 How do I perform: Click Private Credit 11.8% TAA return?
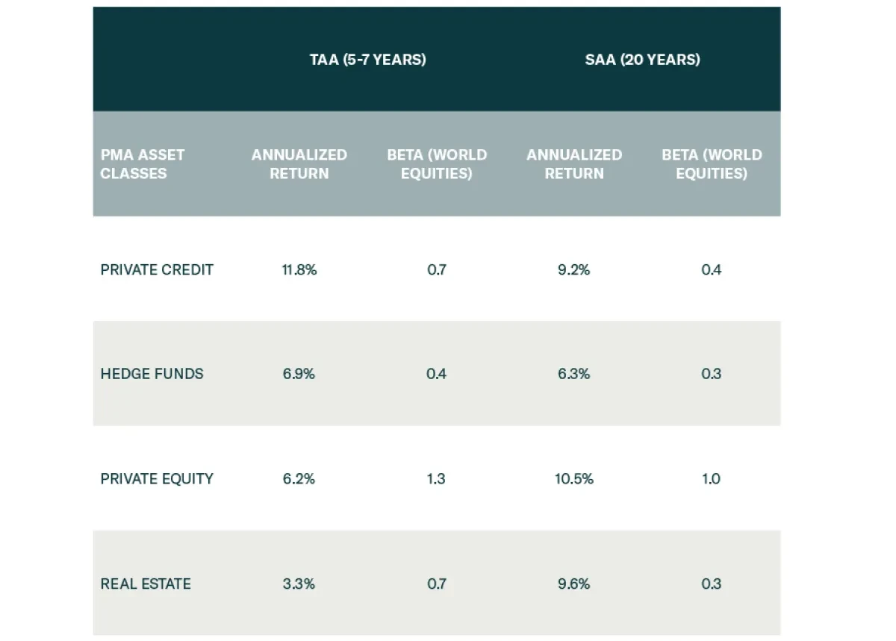[x=299, y=269]
